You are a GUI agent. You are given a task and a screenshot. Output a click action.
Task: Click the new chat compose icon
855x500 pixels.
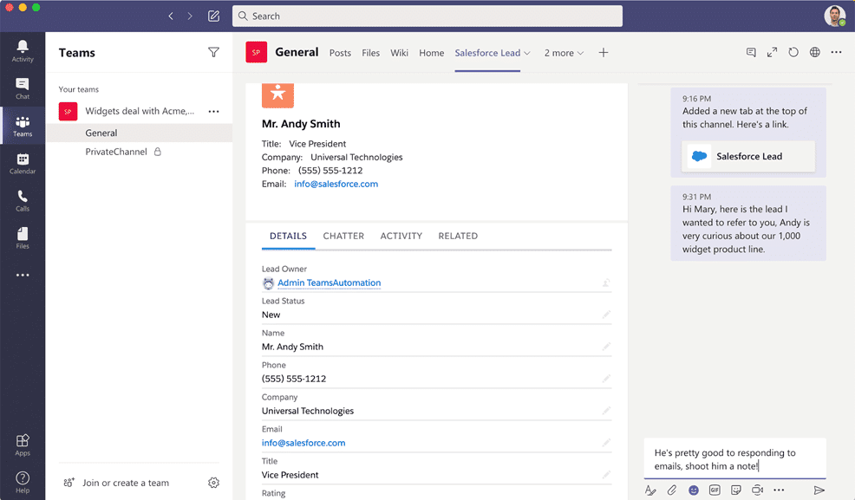(213, 16)
